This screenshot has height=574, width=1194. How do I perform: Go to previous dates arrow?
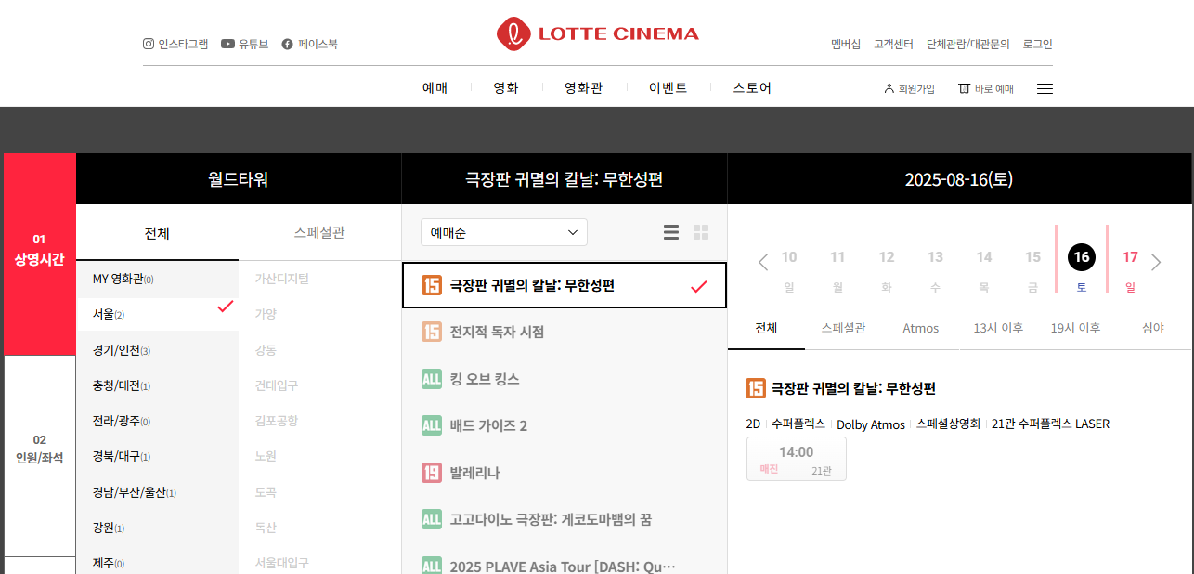[x=763, y=262]
